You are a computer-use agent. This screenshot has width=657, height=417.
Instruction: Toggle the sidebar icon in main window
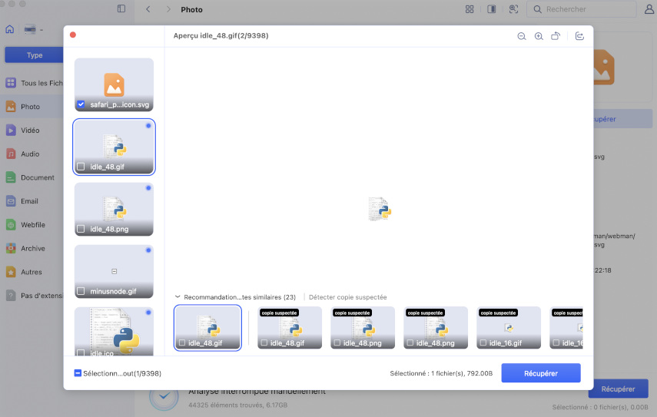coord(121,8)
